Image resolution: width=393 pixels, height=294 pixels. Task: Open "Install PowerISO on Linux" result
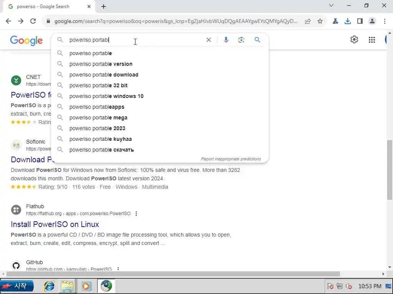tap(55, 224)
